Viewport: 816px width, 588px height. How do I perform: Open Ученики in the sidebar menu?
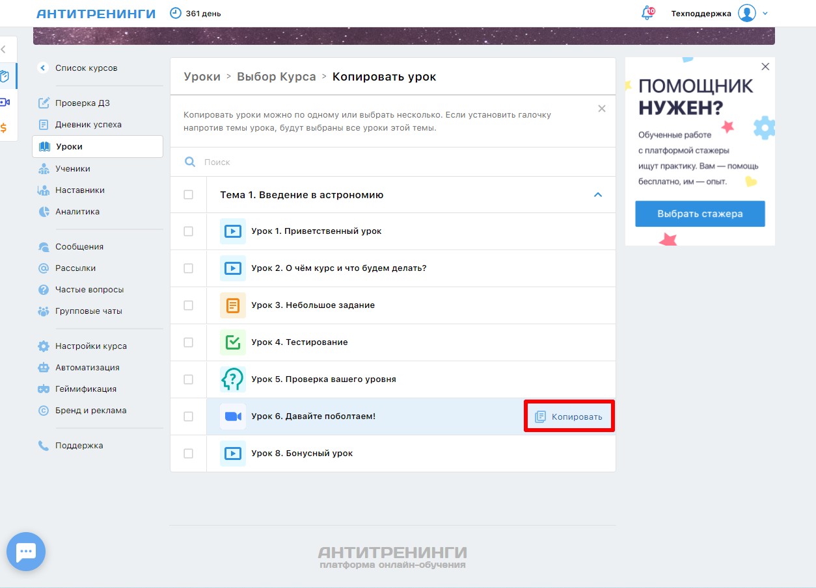tap(72, 169)
